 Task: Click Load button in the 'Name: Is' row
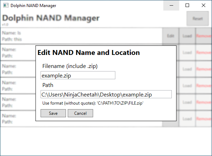(187, 36)
